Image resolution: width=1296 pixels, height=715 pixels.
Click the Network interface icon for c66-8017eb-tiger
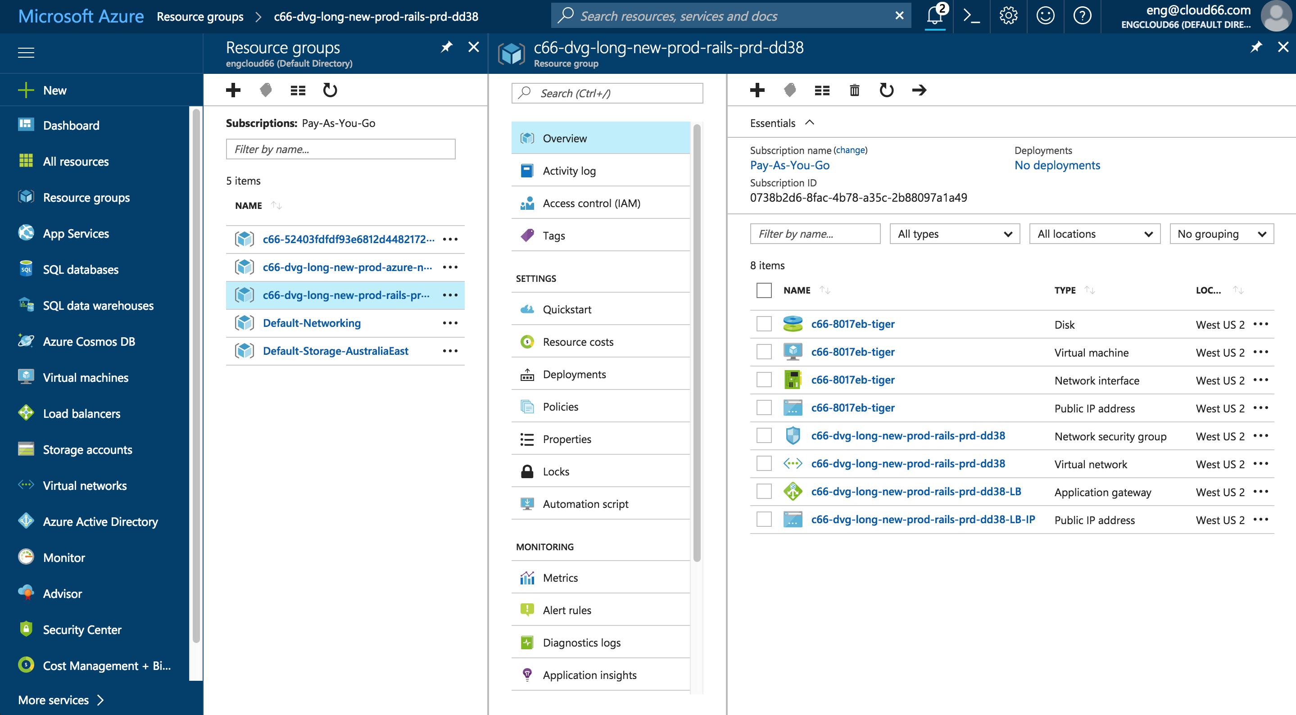pos(793,379)
